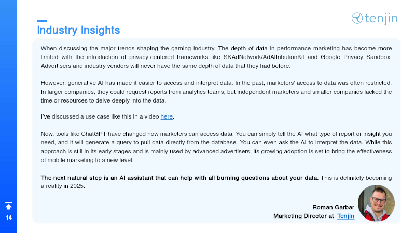Screen dimensions: 415x233
Task: Click the paragraph starting "Now, tools like ChatGPT"
Action: tap(216, 147)
